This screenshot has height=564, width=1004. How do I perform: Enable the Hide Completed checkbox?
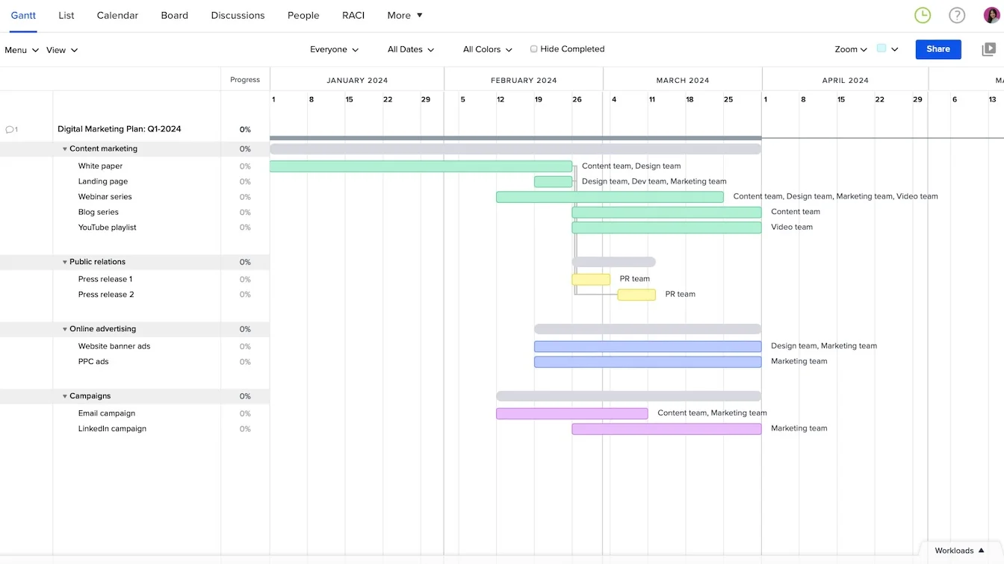point(534,48)
